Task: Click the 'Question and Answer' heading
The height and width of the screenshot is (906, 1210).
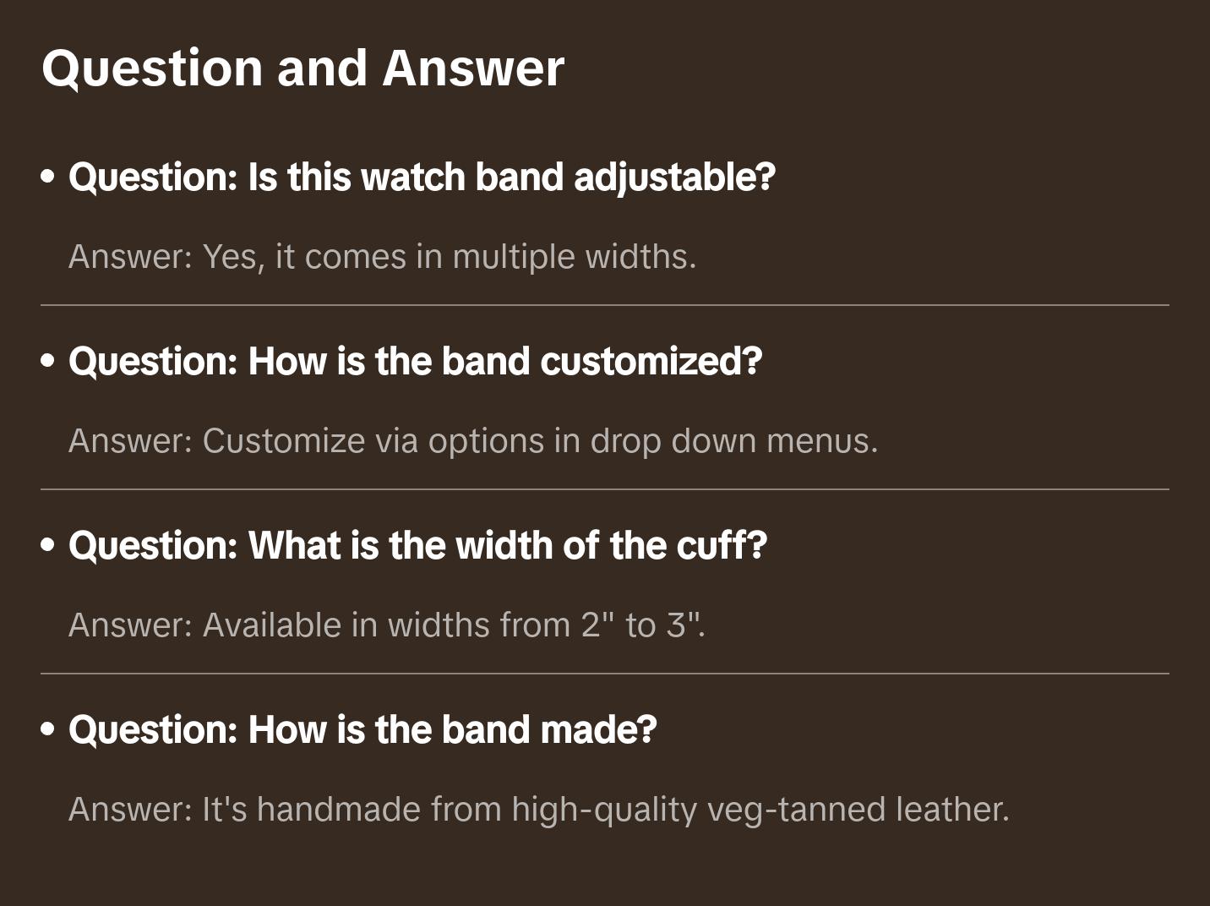Action: pos(302,68)
